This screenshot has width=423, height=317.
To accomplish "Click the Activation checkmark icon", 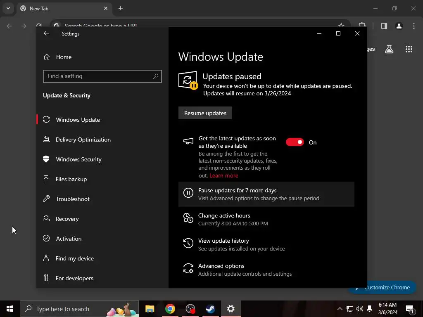I will tap(46, 238).
